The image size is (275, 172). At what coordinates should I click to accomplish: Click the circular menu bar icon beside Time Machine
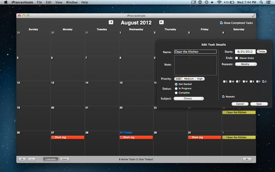coord(200,2)
